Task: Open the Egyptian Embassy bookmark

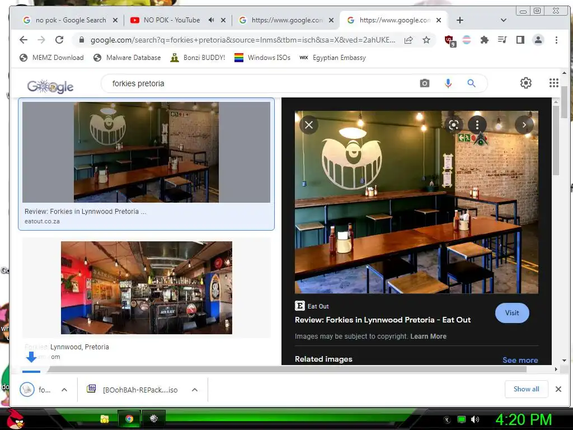Action: pos(332,58)
